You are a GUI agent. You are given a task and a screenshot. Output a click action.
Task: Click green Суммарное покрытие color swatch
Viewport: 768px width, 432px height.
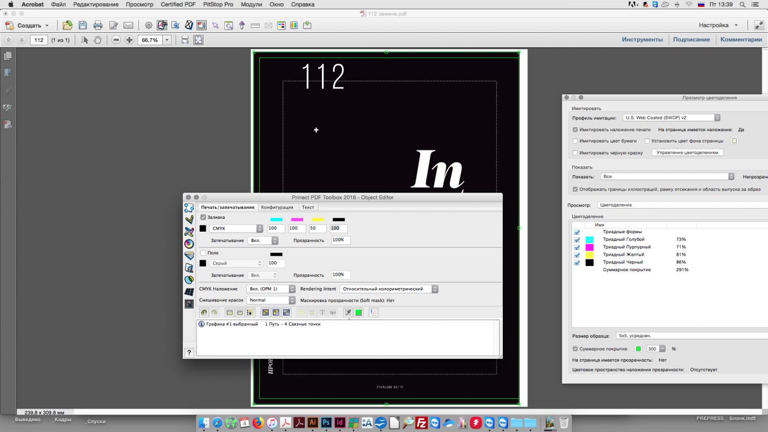(638, 349)
